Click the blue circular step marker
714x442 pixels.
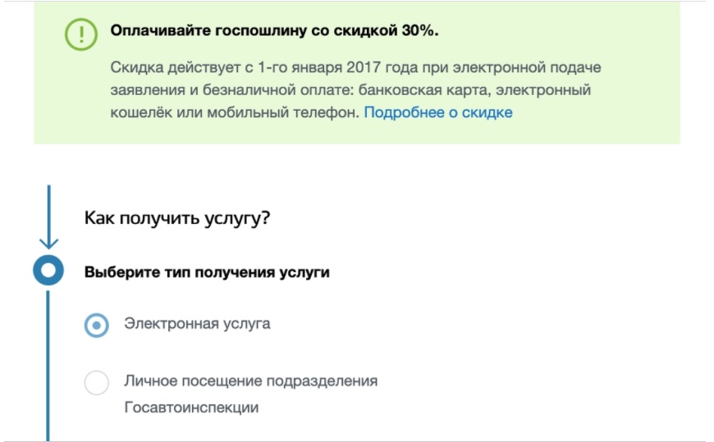(48, 271)
